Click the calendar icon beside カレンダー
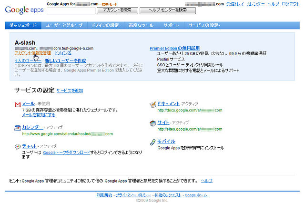305x203 pixels. click(x=18, y=128)
